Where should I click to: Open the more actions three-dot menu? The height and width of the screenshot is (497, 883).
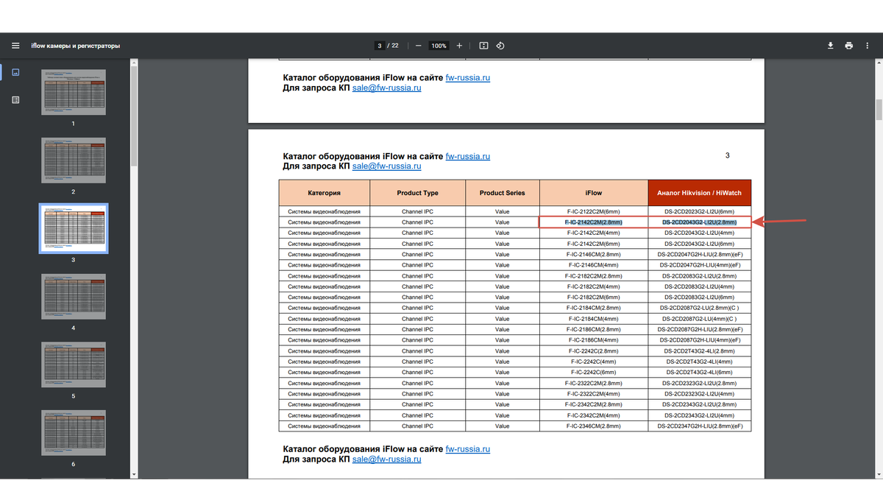[868, 46]
